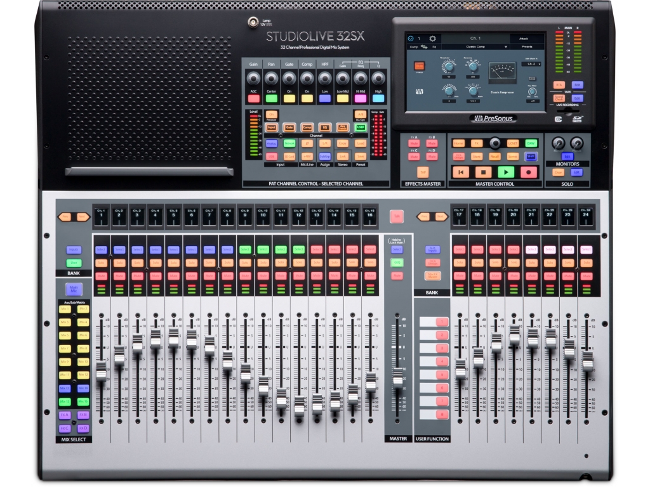Push the +48V phantom power button
The width and height of the screenshot is (650, 487).
coord(307,157)
